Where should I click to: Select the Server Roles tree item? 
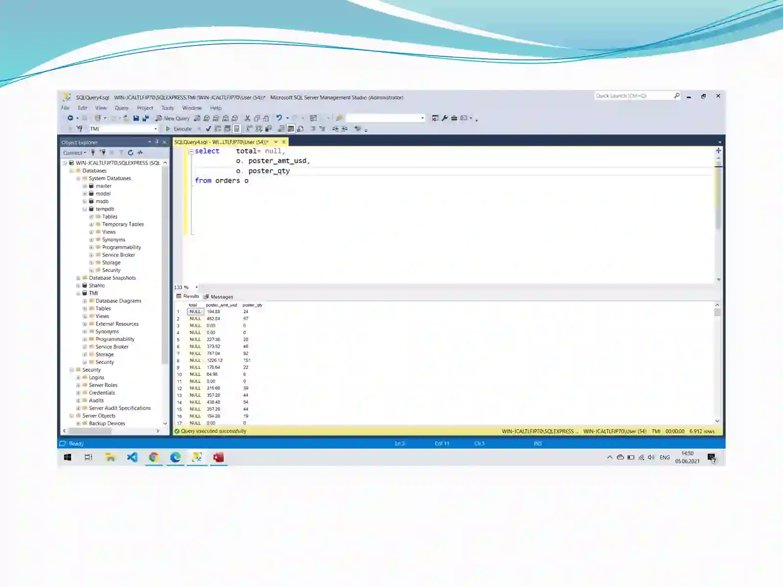pos(103,385)
